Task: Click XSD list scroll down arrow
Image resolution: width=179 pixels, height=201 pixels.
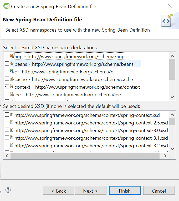Action: [x=172, y=149]
